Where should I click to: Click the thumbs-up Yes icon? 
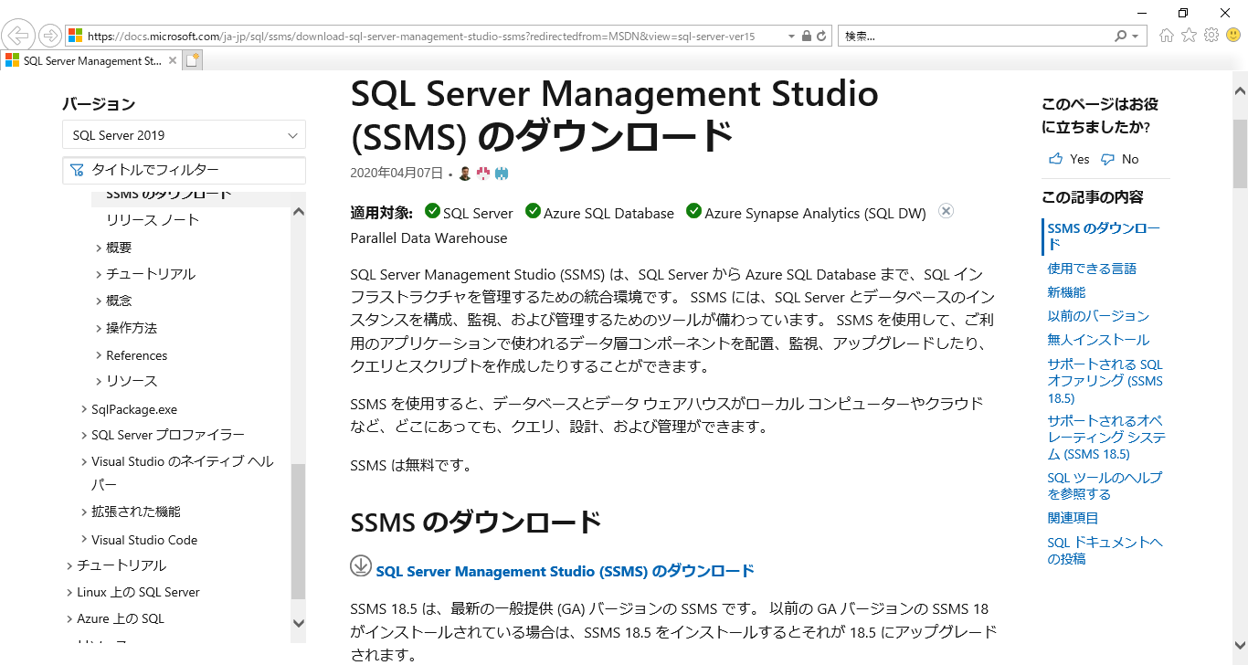(x=1056, y=159)
